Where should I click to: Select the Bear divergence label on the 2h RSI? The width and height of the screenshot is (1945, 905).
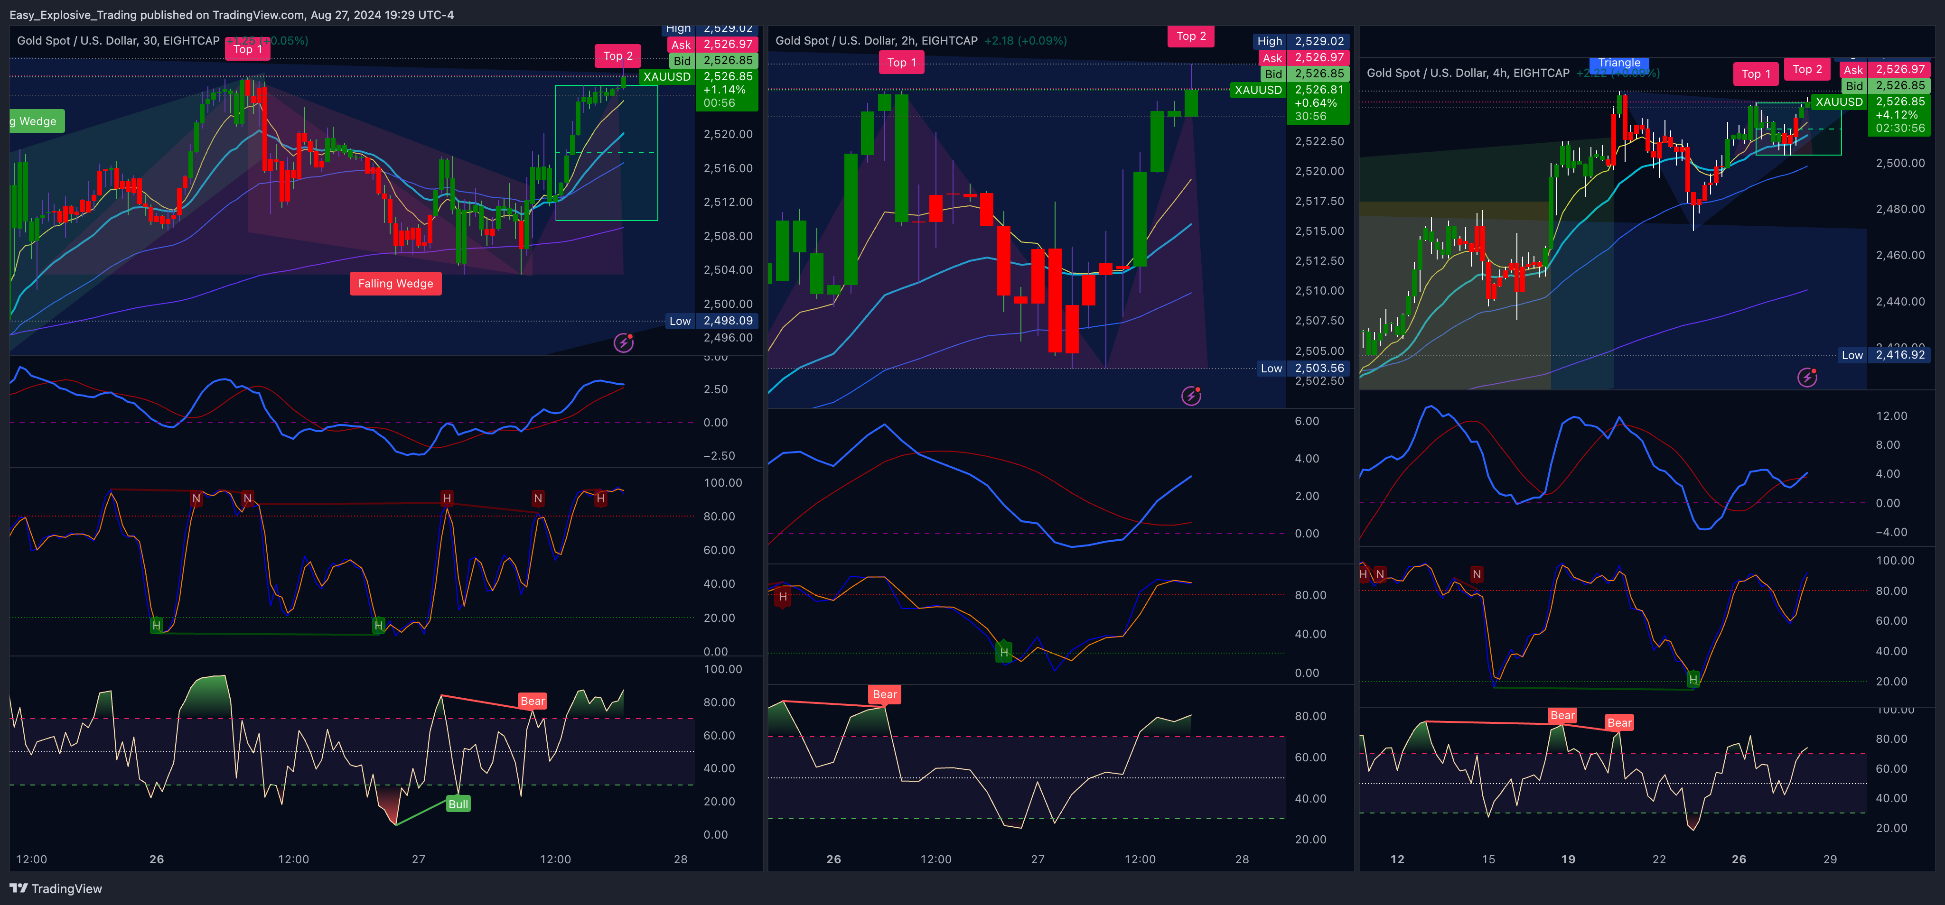click(x=885, y=694)
